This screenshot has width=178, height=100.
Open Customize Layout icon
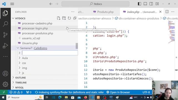pyautogui.click(x=157, y=4)
